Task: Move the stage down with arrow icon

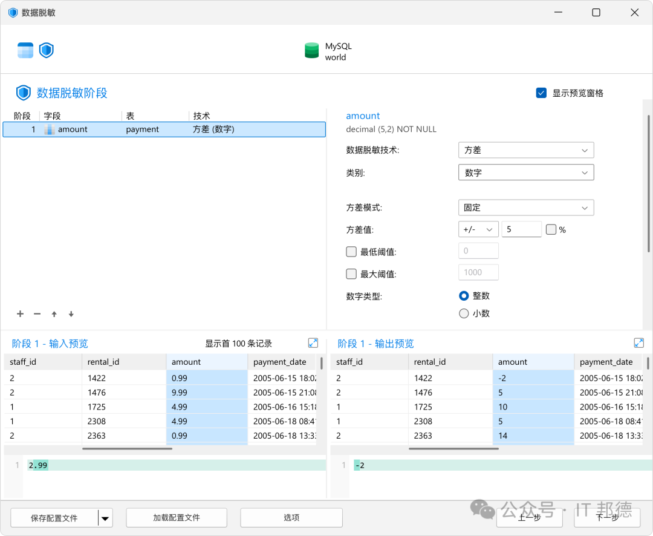Action: click(71, 314)
